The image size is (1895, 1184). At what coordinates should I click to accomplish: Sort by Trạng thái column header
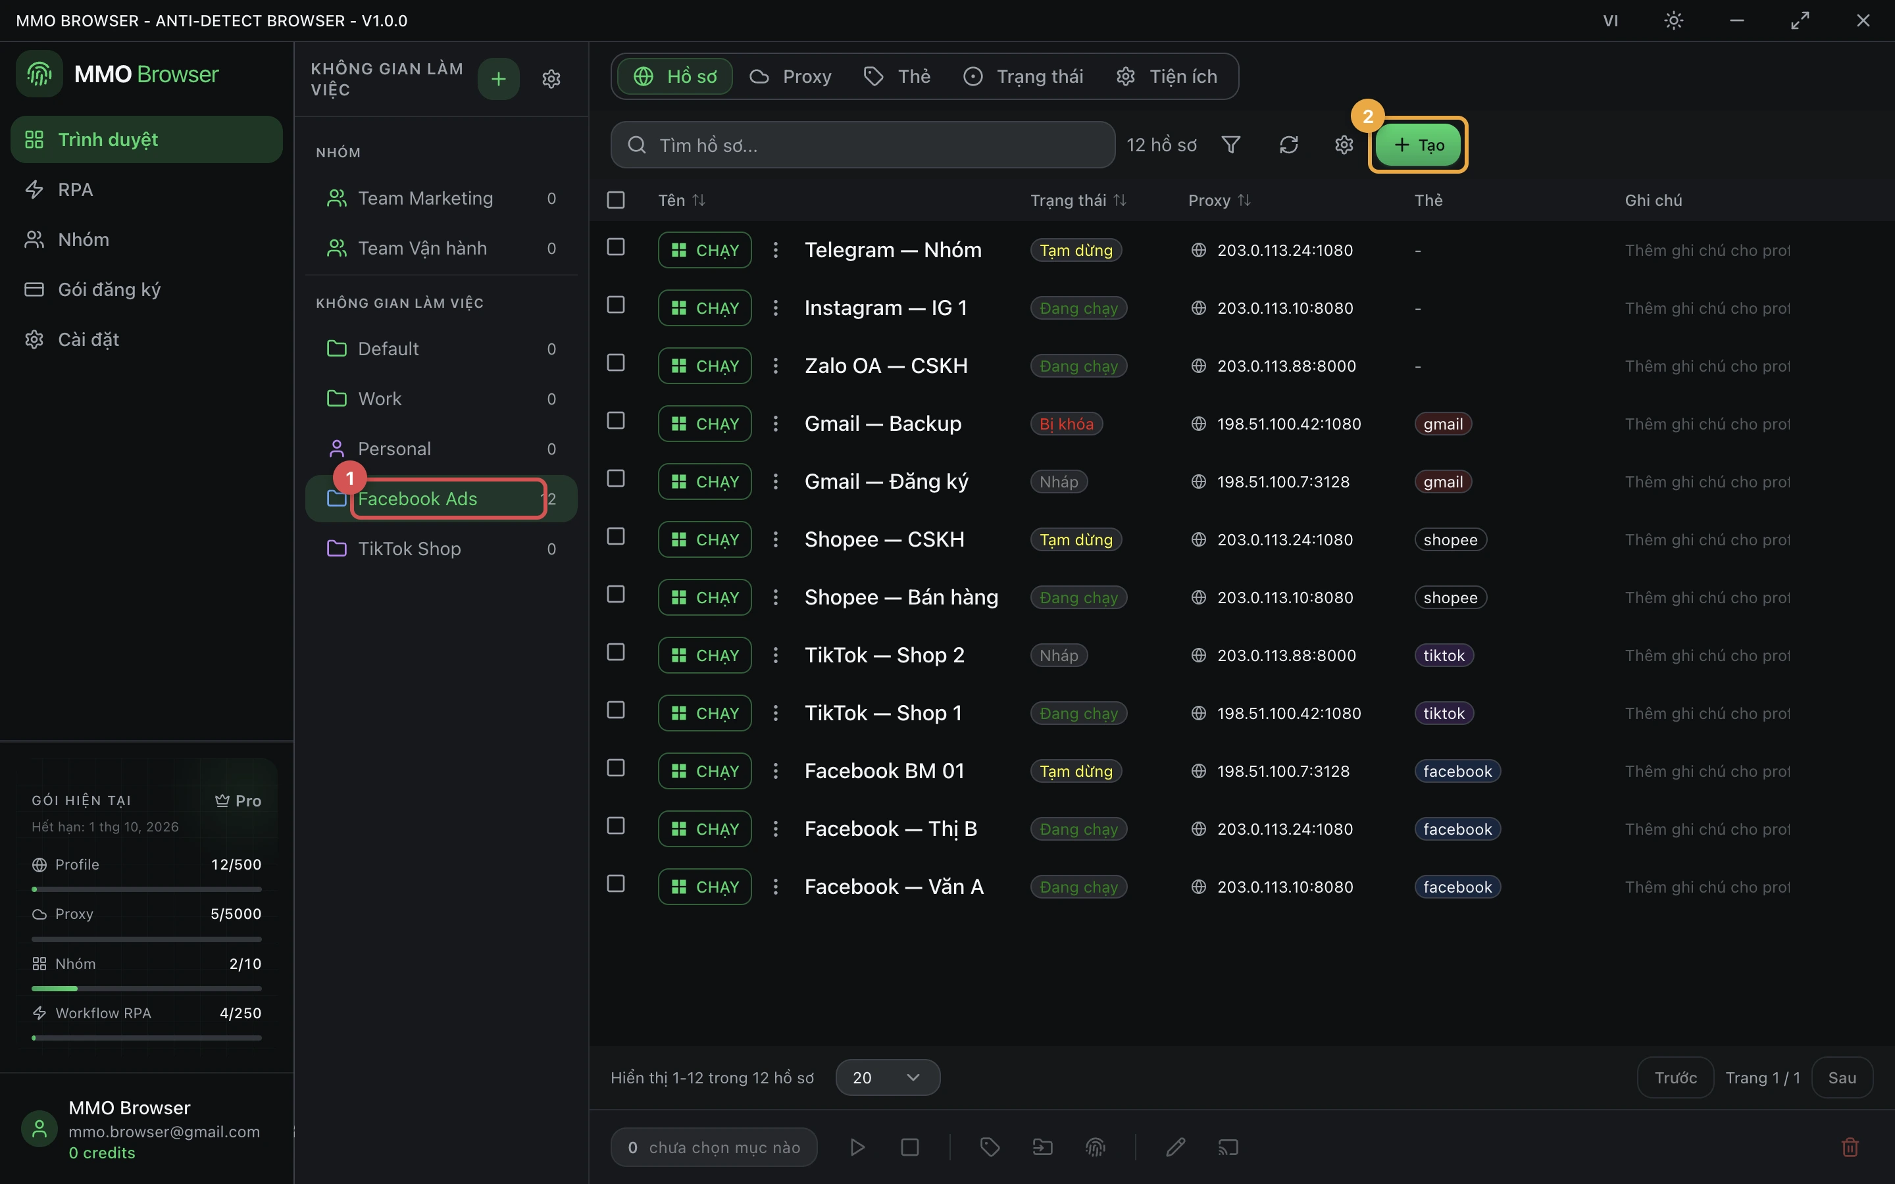1078,201
